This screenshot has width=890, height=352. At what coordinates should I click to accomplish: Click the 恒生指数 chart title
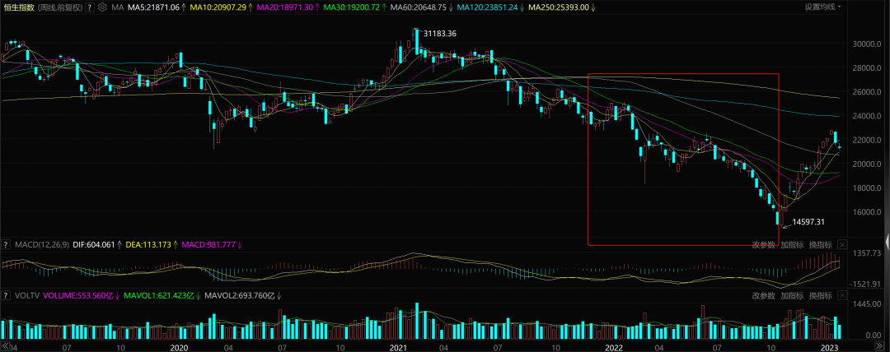(x=19, y=7)
